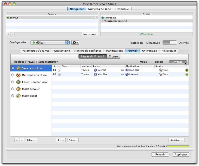Click Éditer for firewall settings list

tap(32, 140)
